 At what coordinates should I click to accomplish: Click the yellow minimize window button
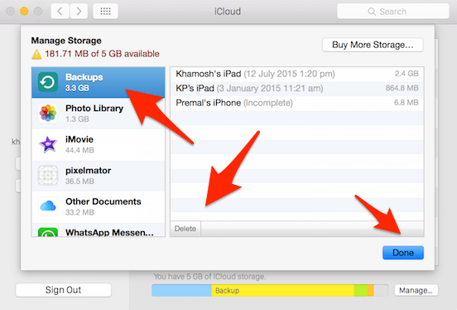[24, 12]
